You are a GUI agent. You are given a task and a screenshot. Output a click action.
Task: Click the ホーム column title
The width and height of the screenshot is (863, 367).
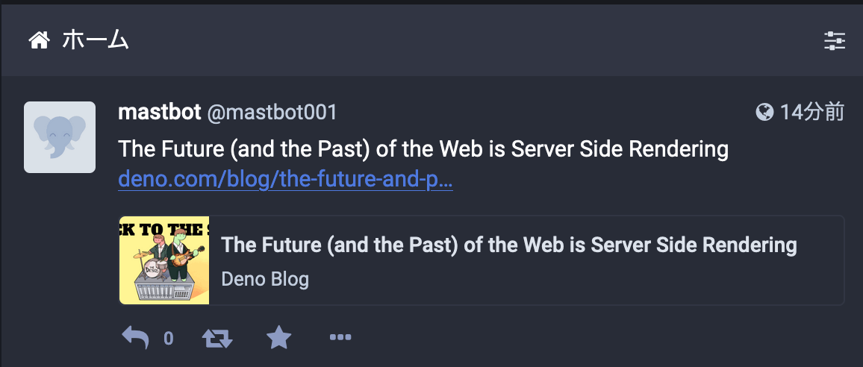click(96, 41)
